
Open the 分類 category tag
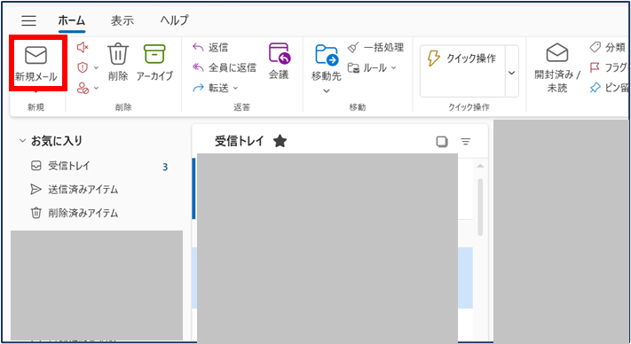pos(608,47)
